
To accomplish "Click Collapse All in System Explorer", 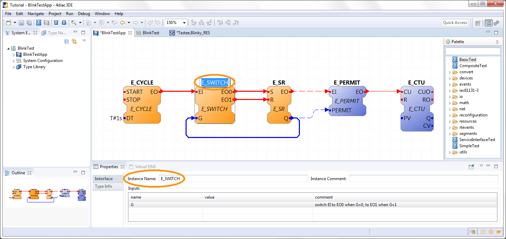I will click(66, 41).
